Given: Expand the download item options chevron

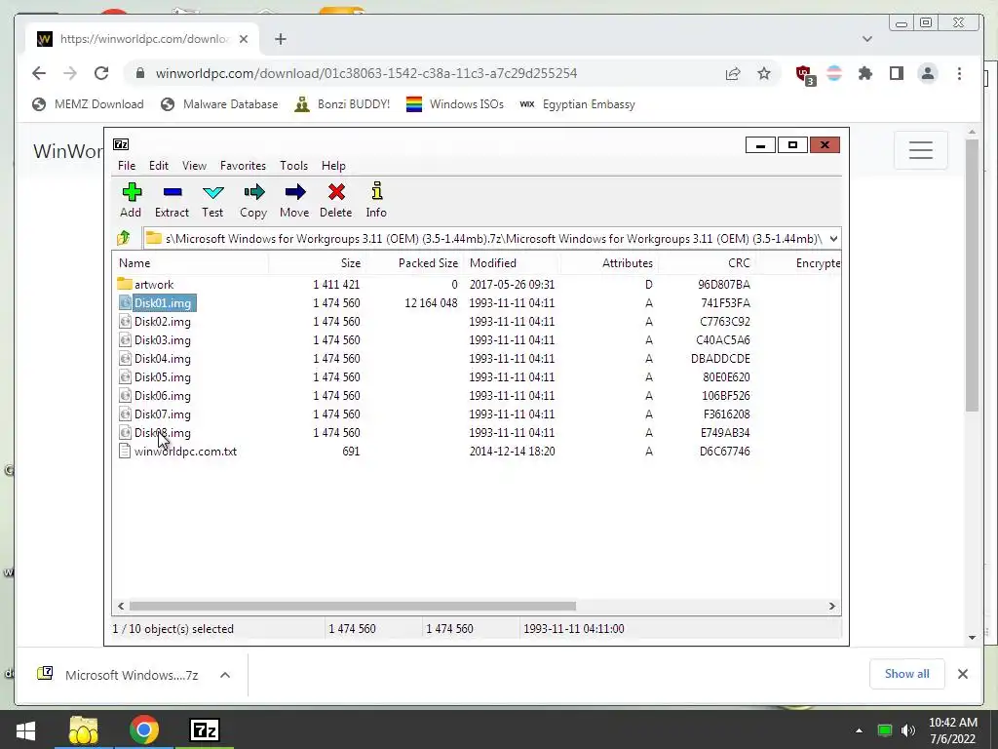Looking at the screenshot, I should [225, 675].
